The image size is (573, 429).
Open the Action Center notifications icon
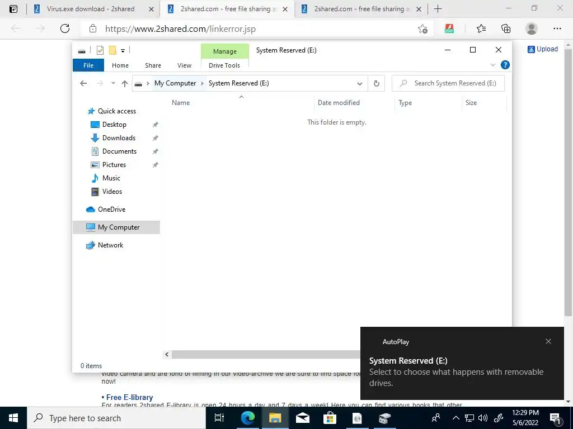(555, 418)
